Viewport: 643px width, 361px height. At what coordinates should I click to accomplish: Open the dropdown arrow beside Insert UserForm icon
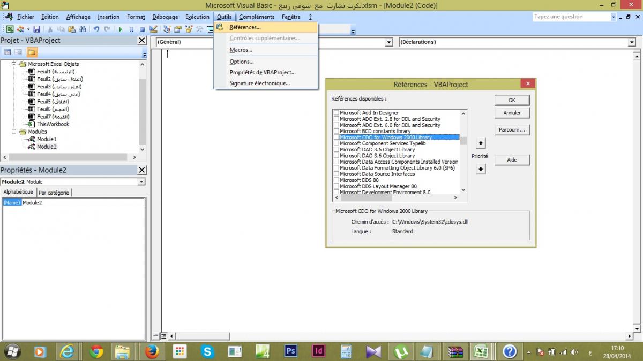coord(27,29)
